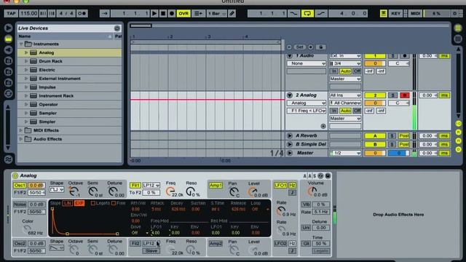Viewport: 466px width, 262px height.
Task: Open the Ext. In input dropdown
Action: pyautogui.click(x=345, y=56)
